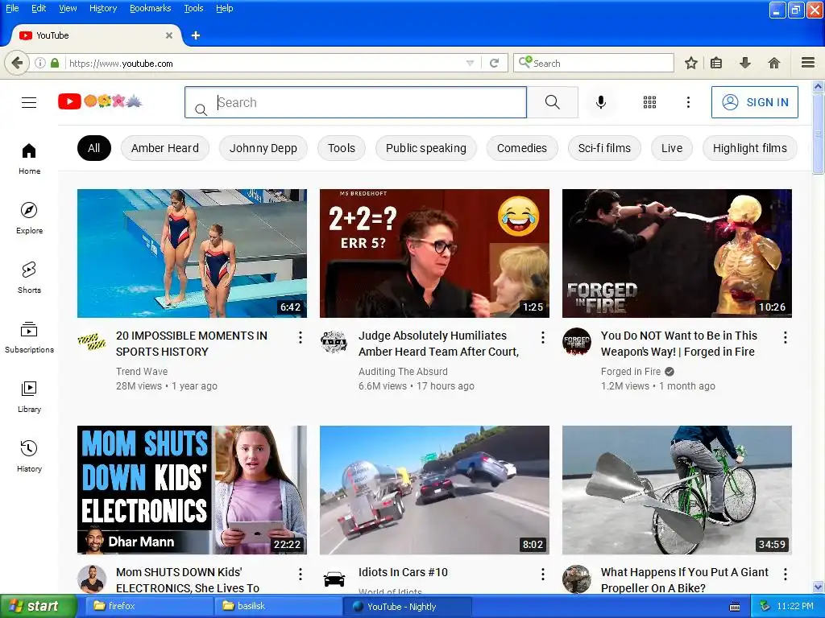Viewport: 825px width, 618px height.
Task: Select the Amber Heard filter chip
Action: click(165, 148)
